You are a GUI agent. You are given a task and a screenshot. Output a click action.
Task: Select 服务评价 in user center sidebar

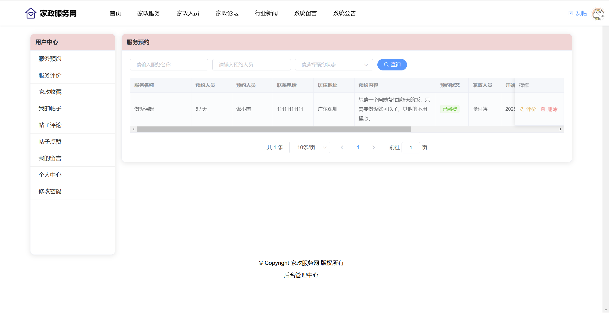[50, 75]
